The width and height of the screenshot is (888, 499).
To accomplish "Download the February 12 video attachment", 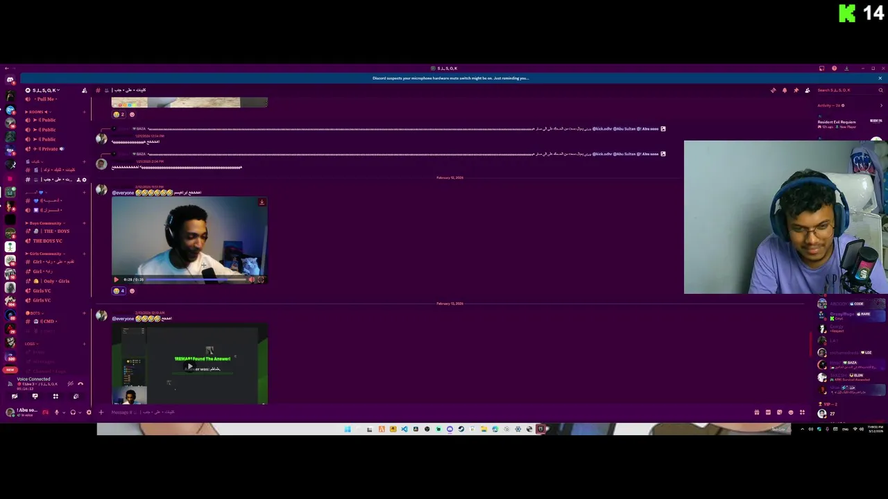I will 262,202.
